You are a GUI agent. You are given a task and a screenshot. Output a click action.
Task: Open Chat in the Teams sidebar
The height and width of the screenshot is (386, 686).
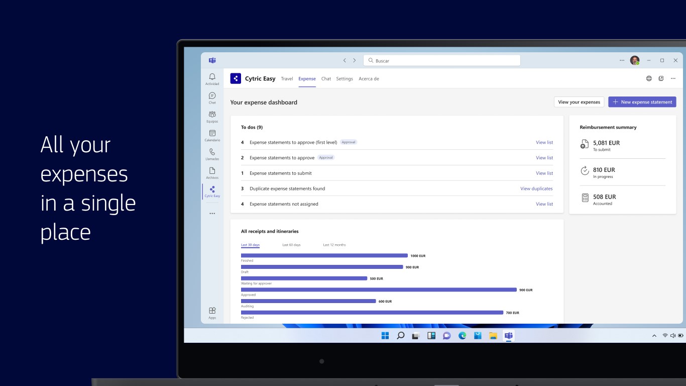(212, 98)
